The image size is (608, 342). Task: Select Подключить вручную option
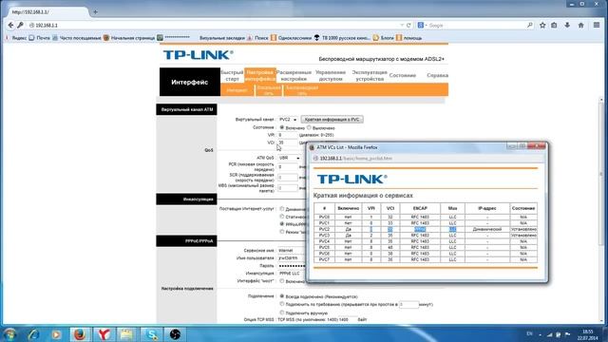pos(282,313)
